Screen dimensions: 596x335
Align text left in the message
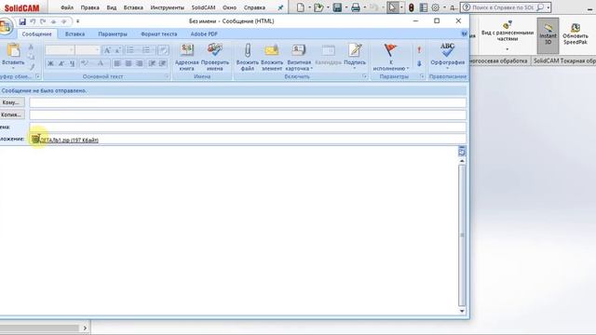click(117, 63)
